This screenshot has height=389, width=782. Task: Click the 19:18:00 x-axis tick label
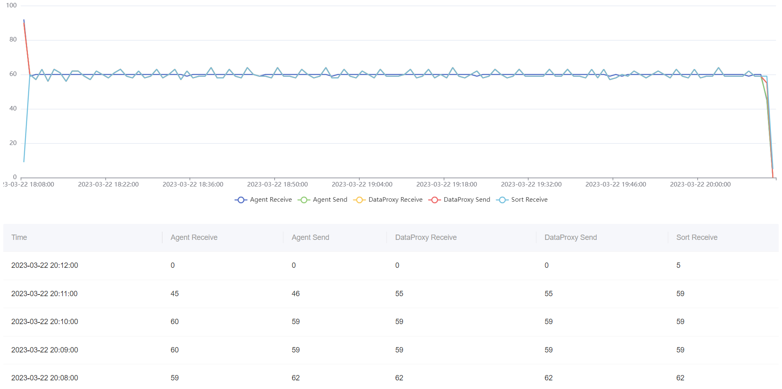[446, 184]
